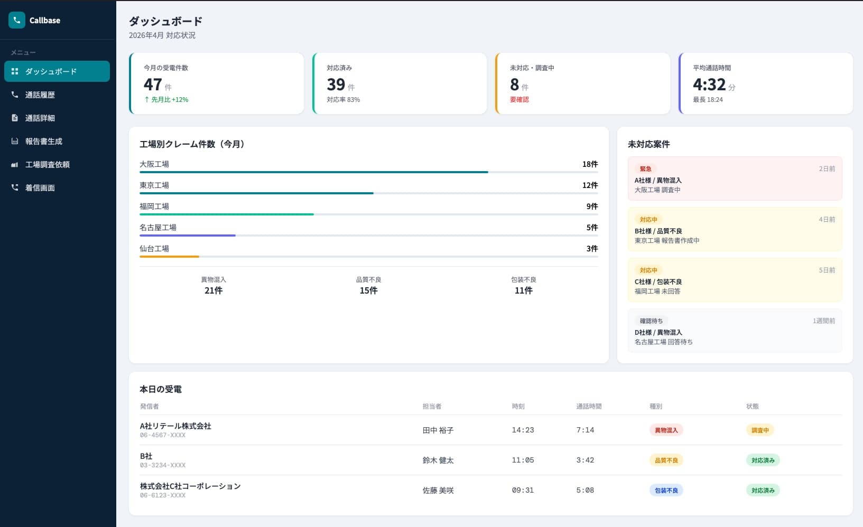
Task: Select 報告書生成 in sidebar
Action: coord(57,141)
